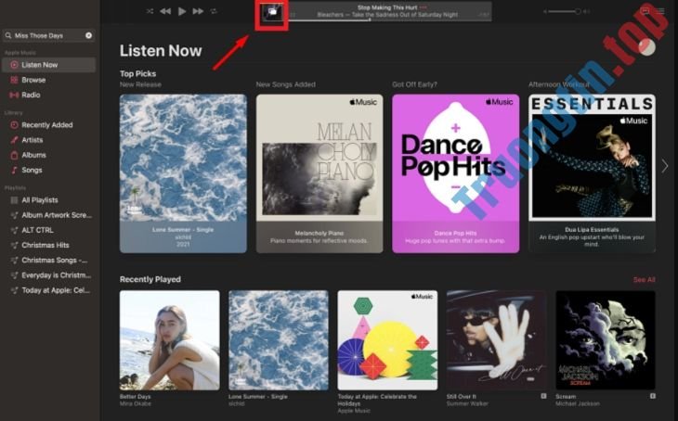
Task: Open the Dance Pop Hits playlist cover
Action: [x=455, y=158]
